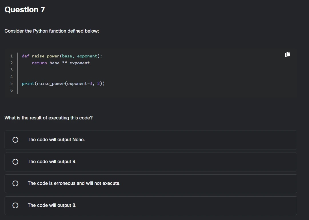Click line number 5 in the code block
Image resolution: width=309 pixels, height=220 pixels.
tap(11, 83)
